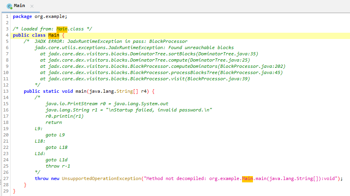The image size is (350, 196).
Task: Click line number 13 in the gutter
Action: coord(6,91)
